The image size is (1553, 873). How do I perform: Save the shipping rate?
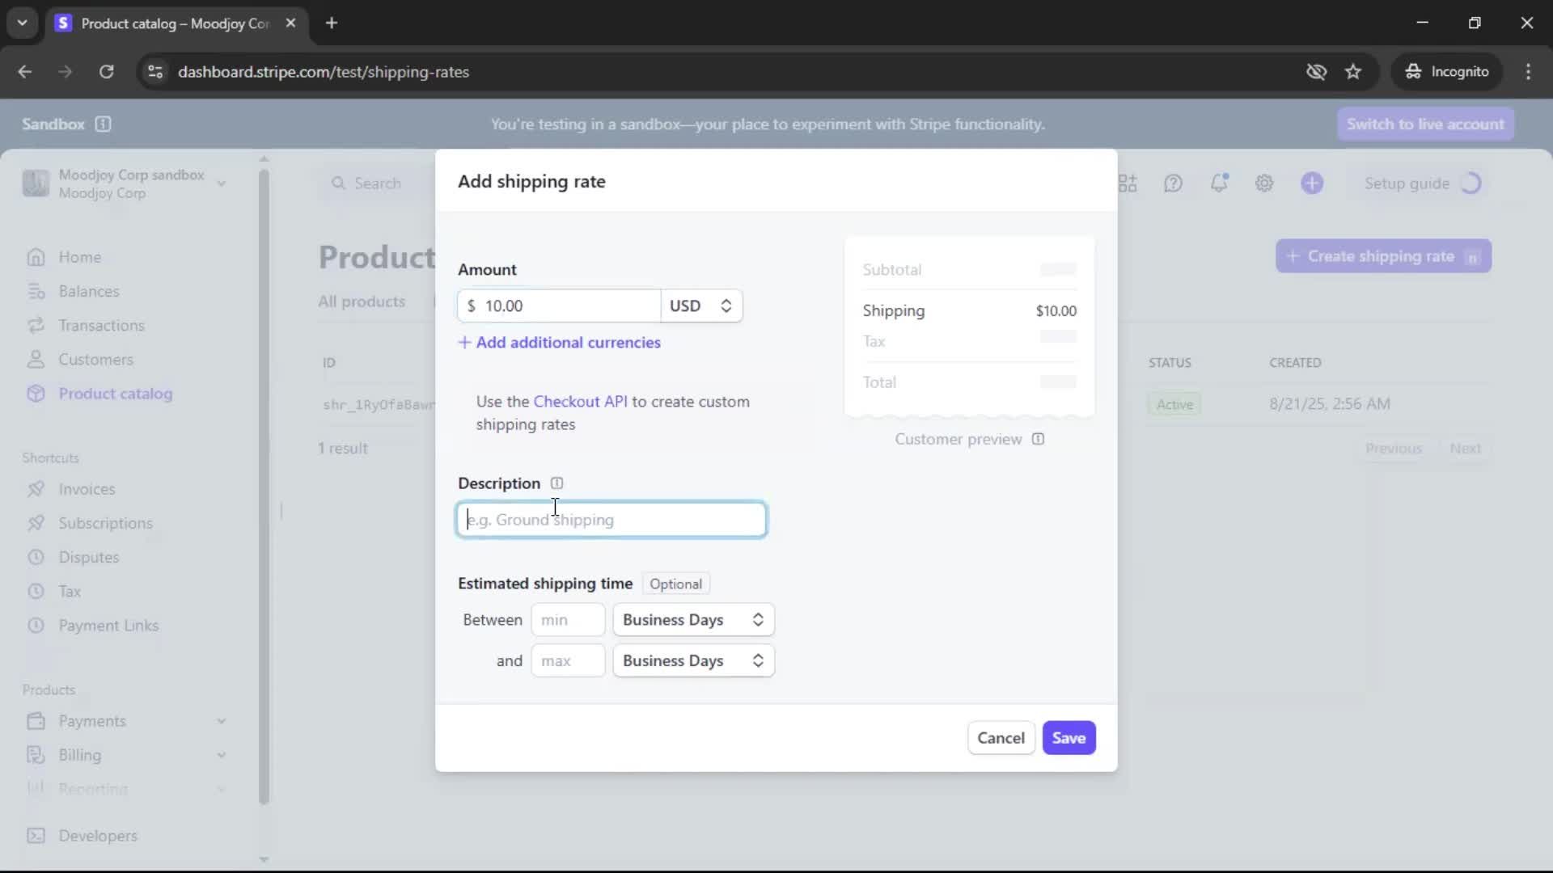(x=1068, y=738)
